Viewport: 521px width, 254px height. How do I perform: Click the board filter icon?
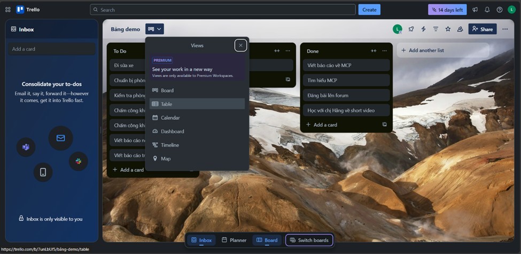436,29
